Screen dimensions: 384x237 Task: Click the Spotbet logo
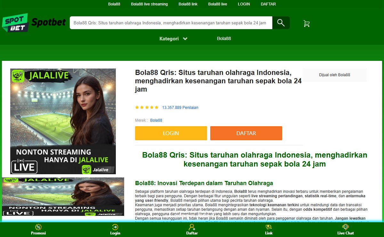click(34, 23)
